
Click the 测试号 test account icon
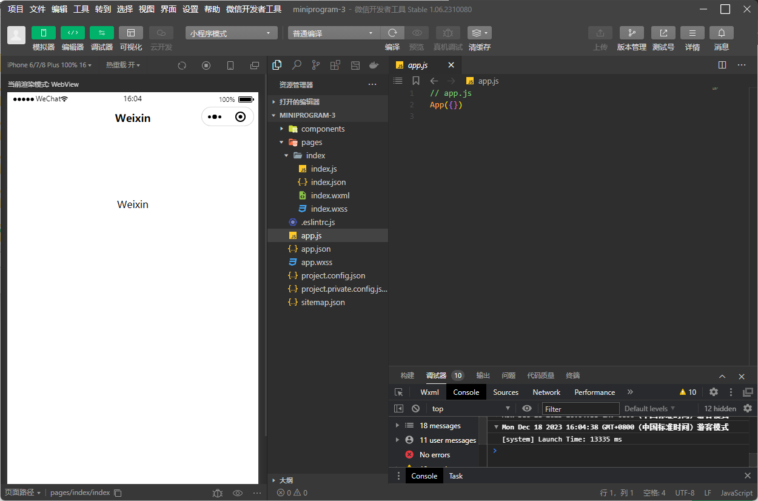click(x=663, y=33)
